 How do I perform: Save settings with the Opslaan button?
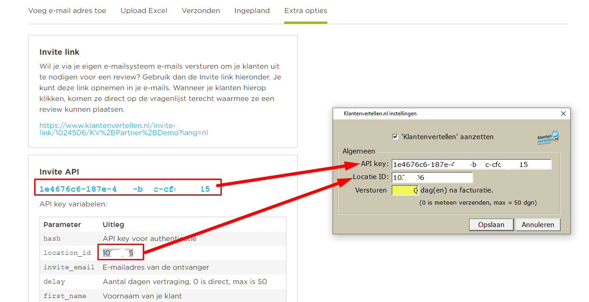[x=491, y=224]
